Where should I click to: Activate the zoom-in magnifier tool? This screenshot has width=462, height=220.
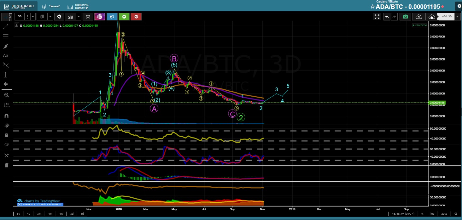[6, 95]
